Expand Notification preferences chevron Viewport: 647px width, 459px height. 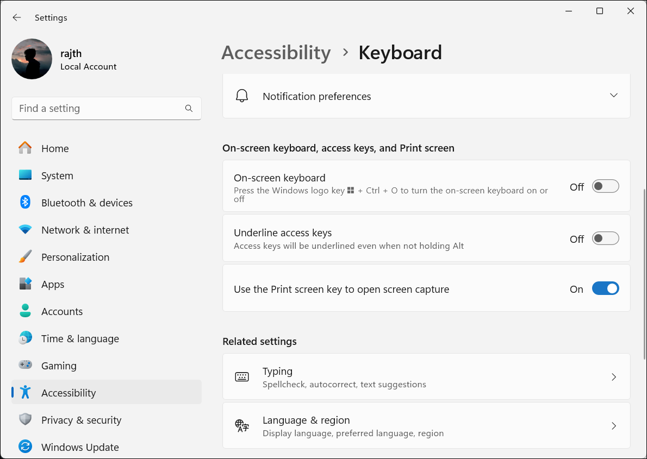613,96
